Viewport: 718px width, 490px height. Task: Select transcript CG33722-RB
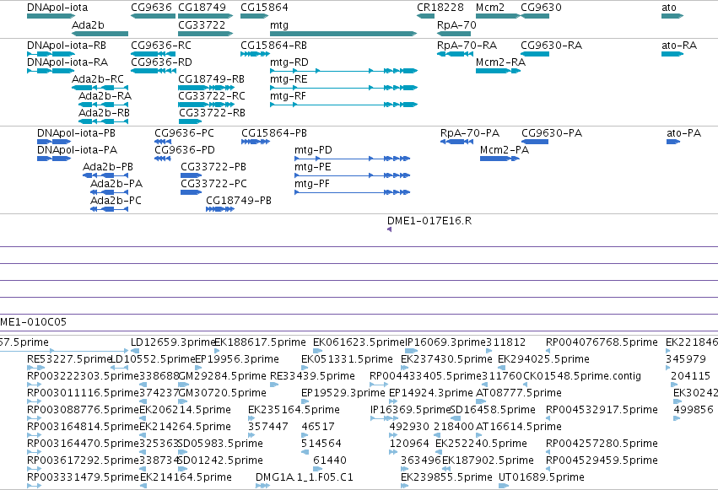[x=190, y=121]
